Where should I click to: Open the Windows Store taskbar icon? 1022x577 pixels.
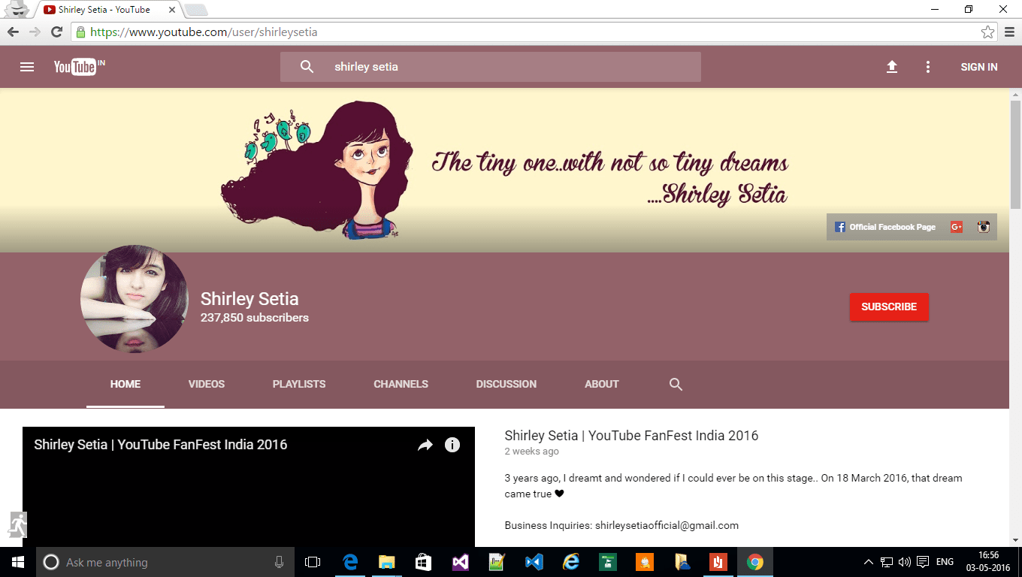(x=424, y=562)
